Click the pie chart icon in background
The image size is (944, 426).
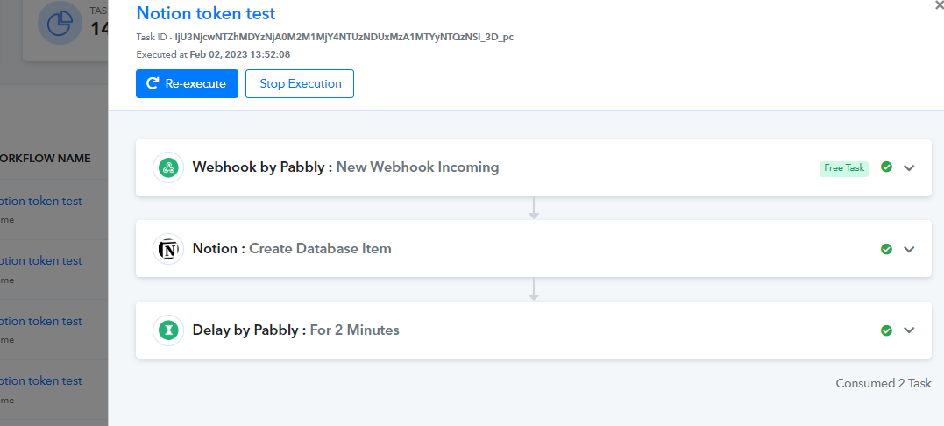60,22
